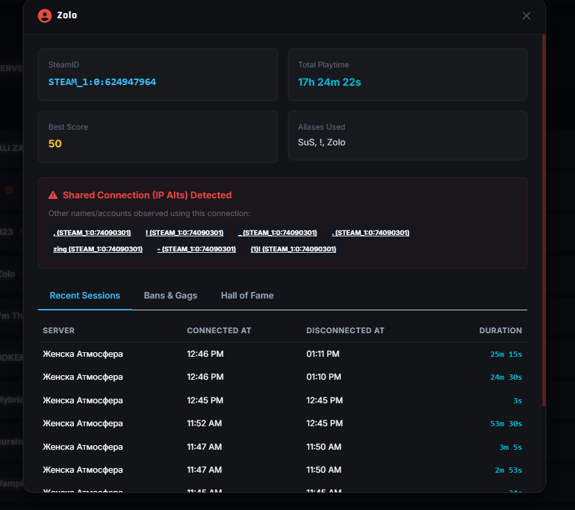Image resolution: width=575 pixels, height=510 pixels.
Task: Close the Zolo player details dialog
Action: tap(526, 16)
